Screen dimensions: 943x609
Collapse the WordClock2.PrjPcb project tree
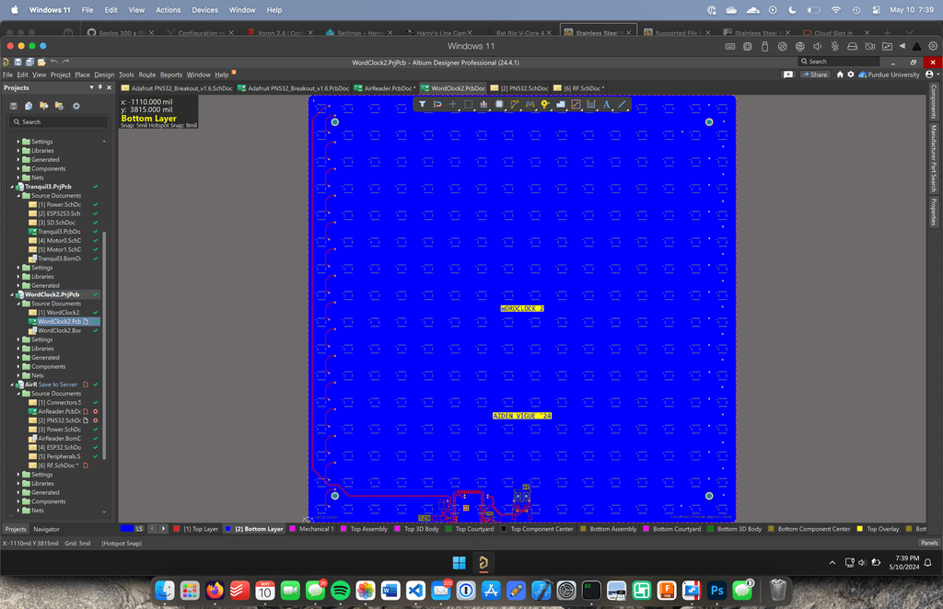(x=12, y=295)
